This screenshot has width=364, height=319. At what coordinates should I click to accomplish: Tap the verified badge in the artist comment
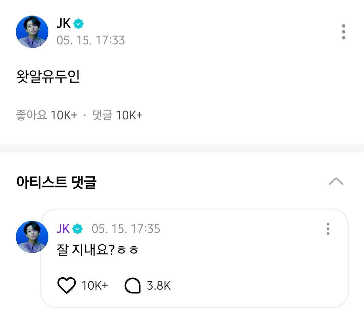click(78, 229)
